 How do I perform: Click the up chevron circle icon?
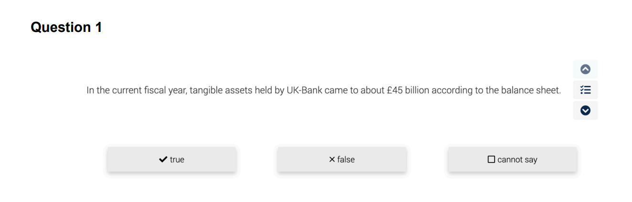click(x=585, y=70)
